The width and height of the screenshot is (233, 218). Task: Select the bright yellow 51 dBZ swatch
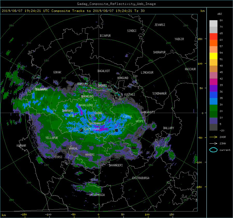[x=213, y=56]
